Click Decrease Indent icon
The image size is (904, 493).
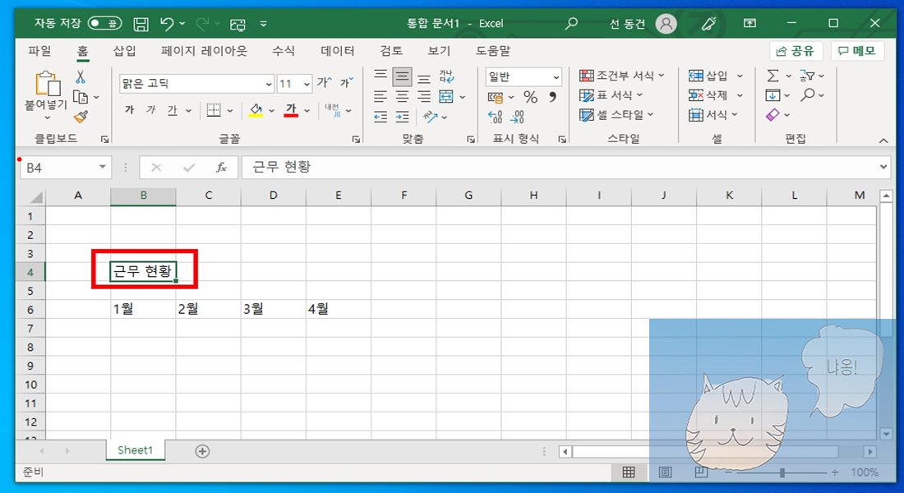pyautogui.click(x=380, y=117)
